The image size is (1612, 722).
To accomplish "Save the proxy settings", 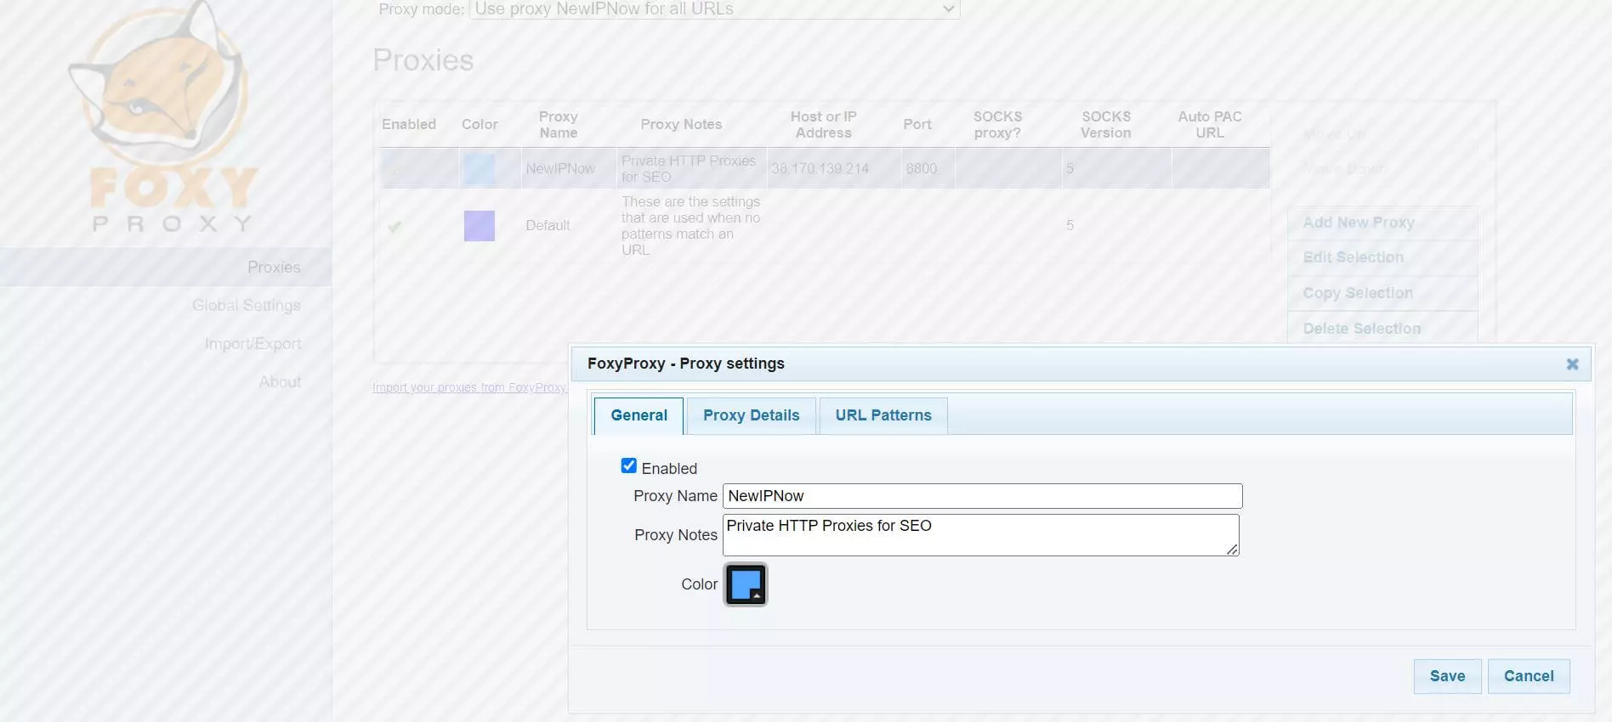I will pos(1447,676).
